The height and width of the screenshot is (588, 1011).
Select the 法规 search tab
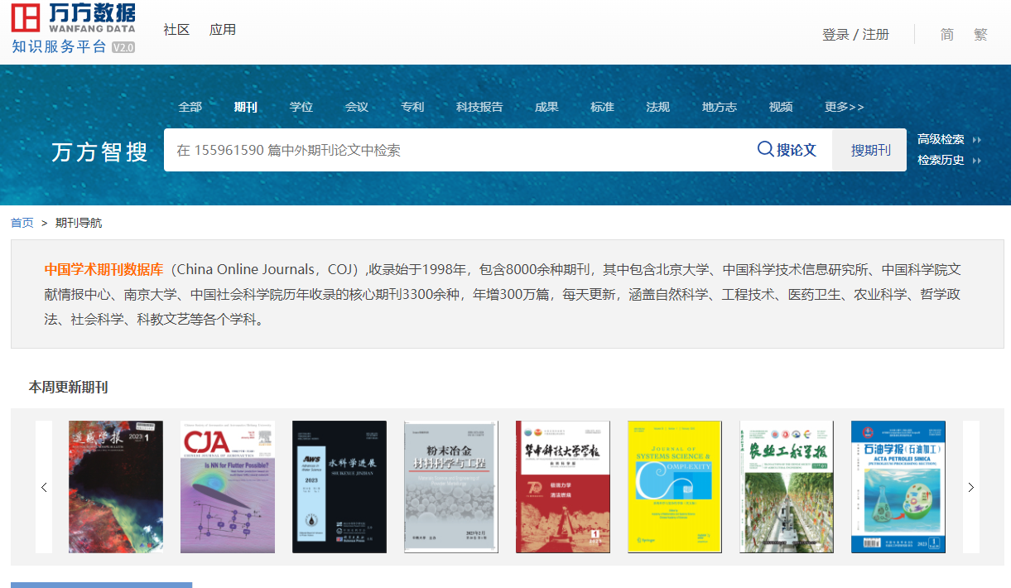[657, 107]
